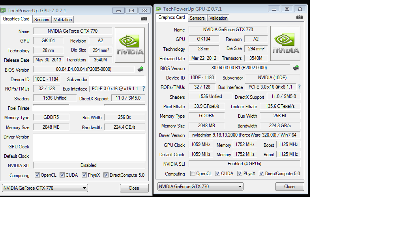Open GPU selector dropdown in left window
The image size is (399, 244).
pos(45,188)
